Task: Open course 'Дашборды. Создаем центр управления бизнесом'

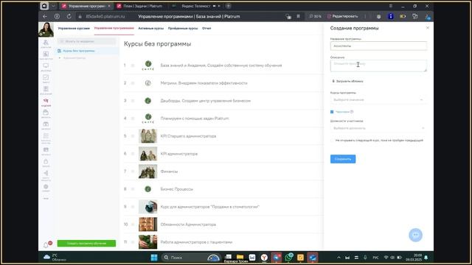Action: pyautogui.click(x=206, y=101)
